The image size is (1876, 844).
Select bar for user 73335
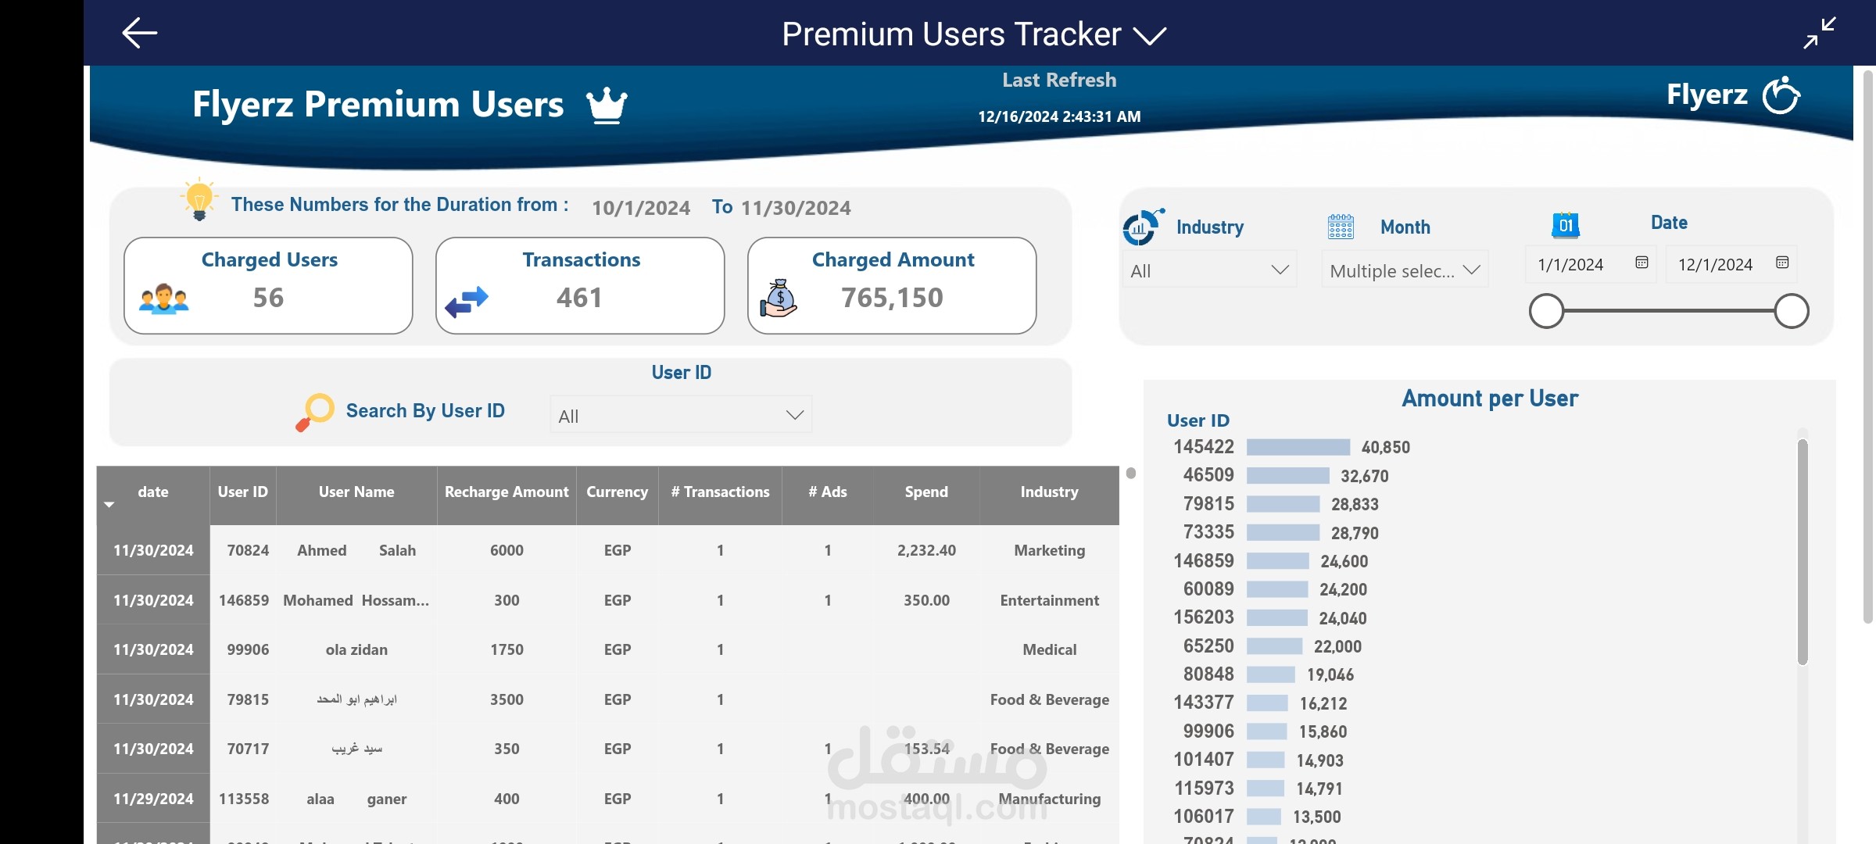coord(1283,533)
